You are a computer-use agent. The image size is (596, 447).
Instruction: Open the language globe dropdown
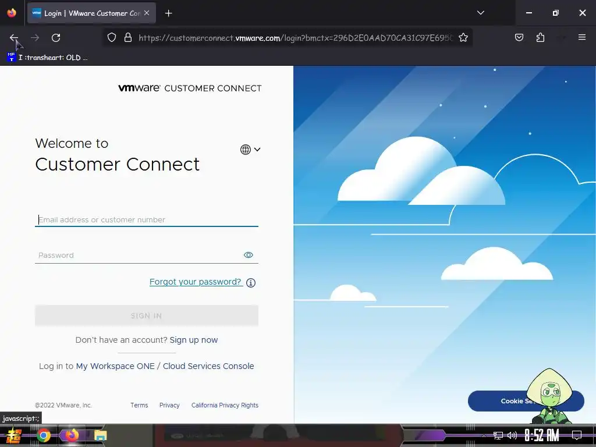[250, 150]
